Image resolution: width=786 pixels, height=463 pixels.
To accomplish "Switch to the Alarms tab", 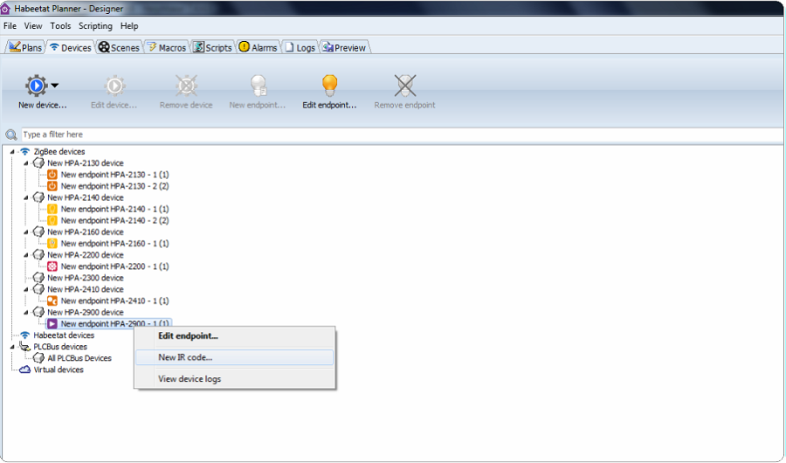I will pos(259,47).
